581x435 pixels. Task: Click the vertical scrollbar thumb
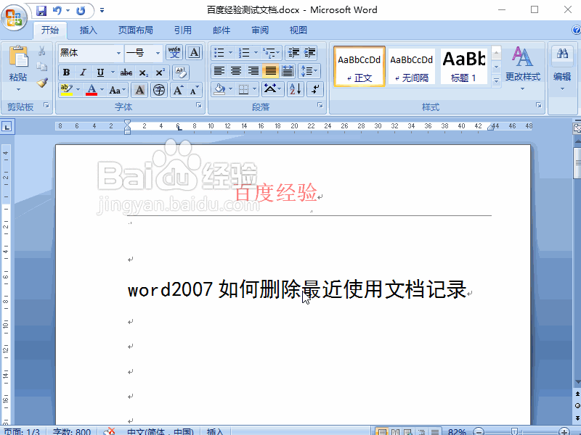point(577,162)
